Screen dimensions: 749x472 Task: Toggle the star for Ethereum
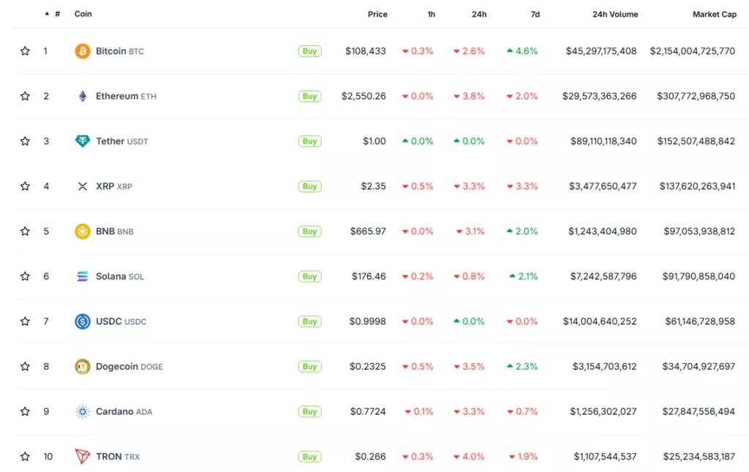point(25,97)
